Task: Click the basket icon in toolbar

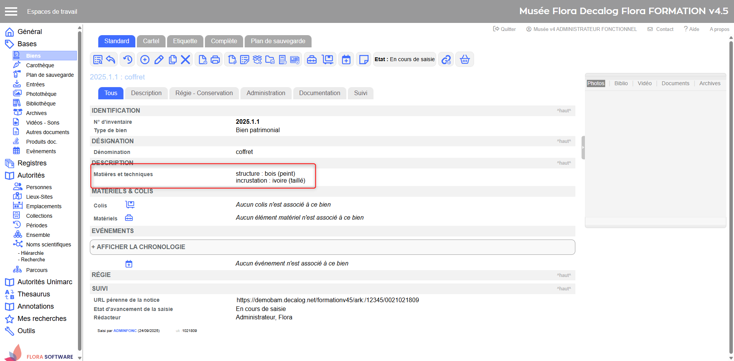Action: pos(464,60)
